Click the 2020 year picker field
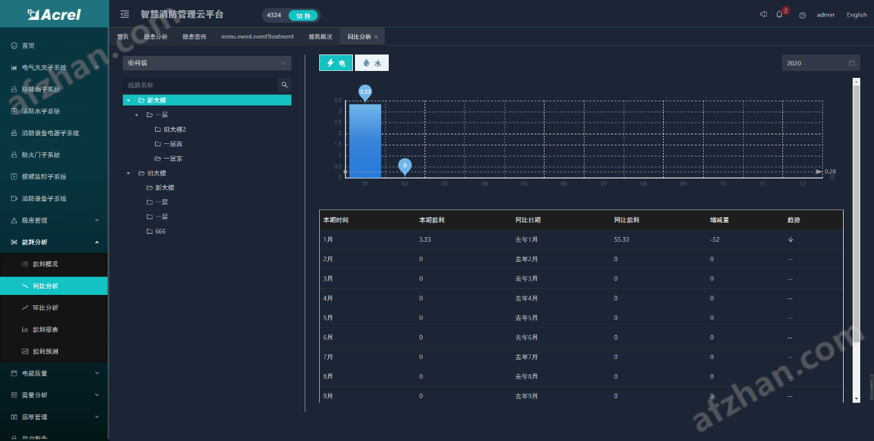Viewport: 874px width, 441px height. click(x=822, y=63)
